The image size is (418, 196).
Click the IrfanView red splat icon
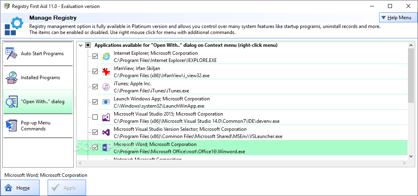[106, 71]
